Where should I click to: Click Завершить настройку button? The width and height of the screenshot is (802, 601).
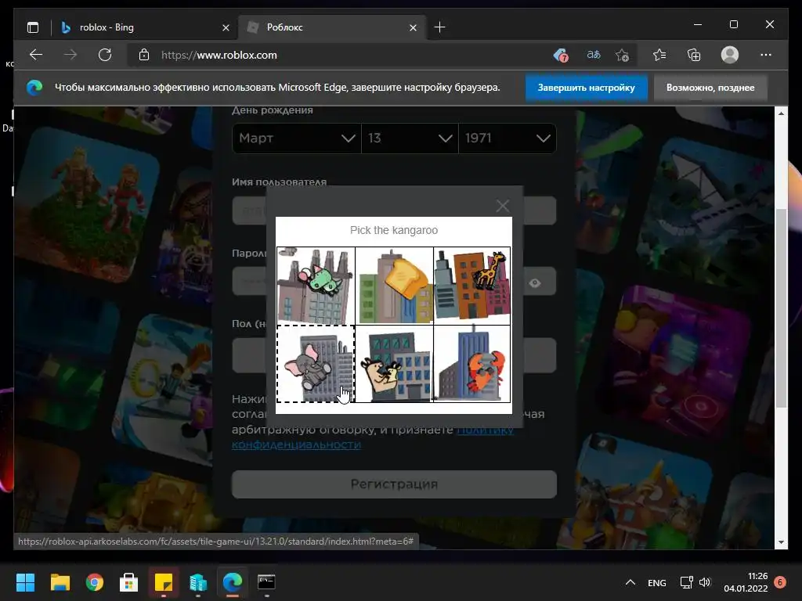point(586,88)
